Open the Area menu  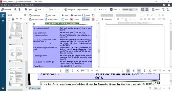pyautogui.click(x=23, y=5)
